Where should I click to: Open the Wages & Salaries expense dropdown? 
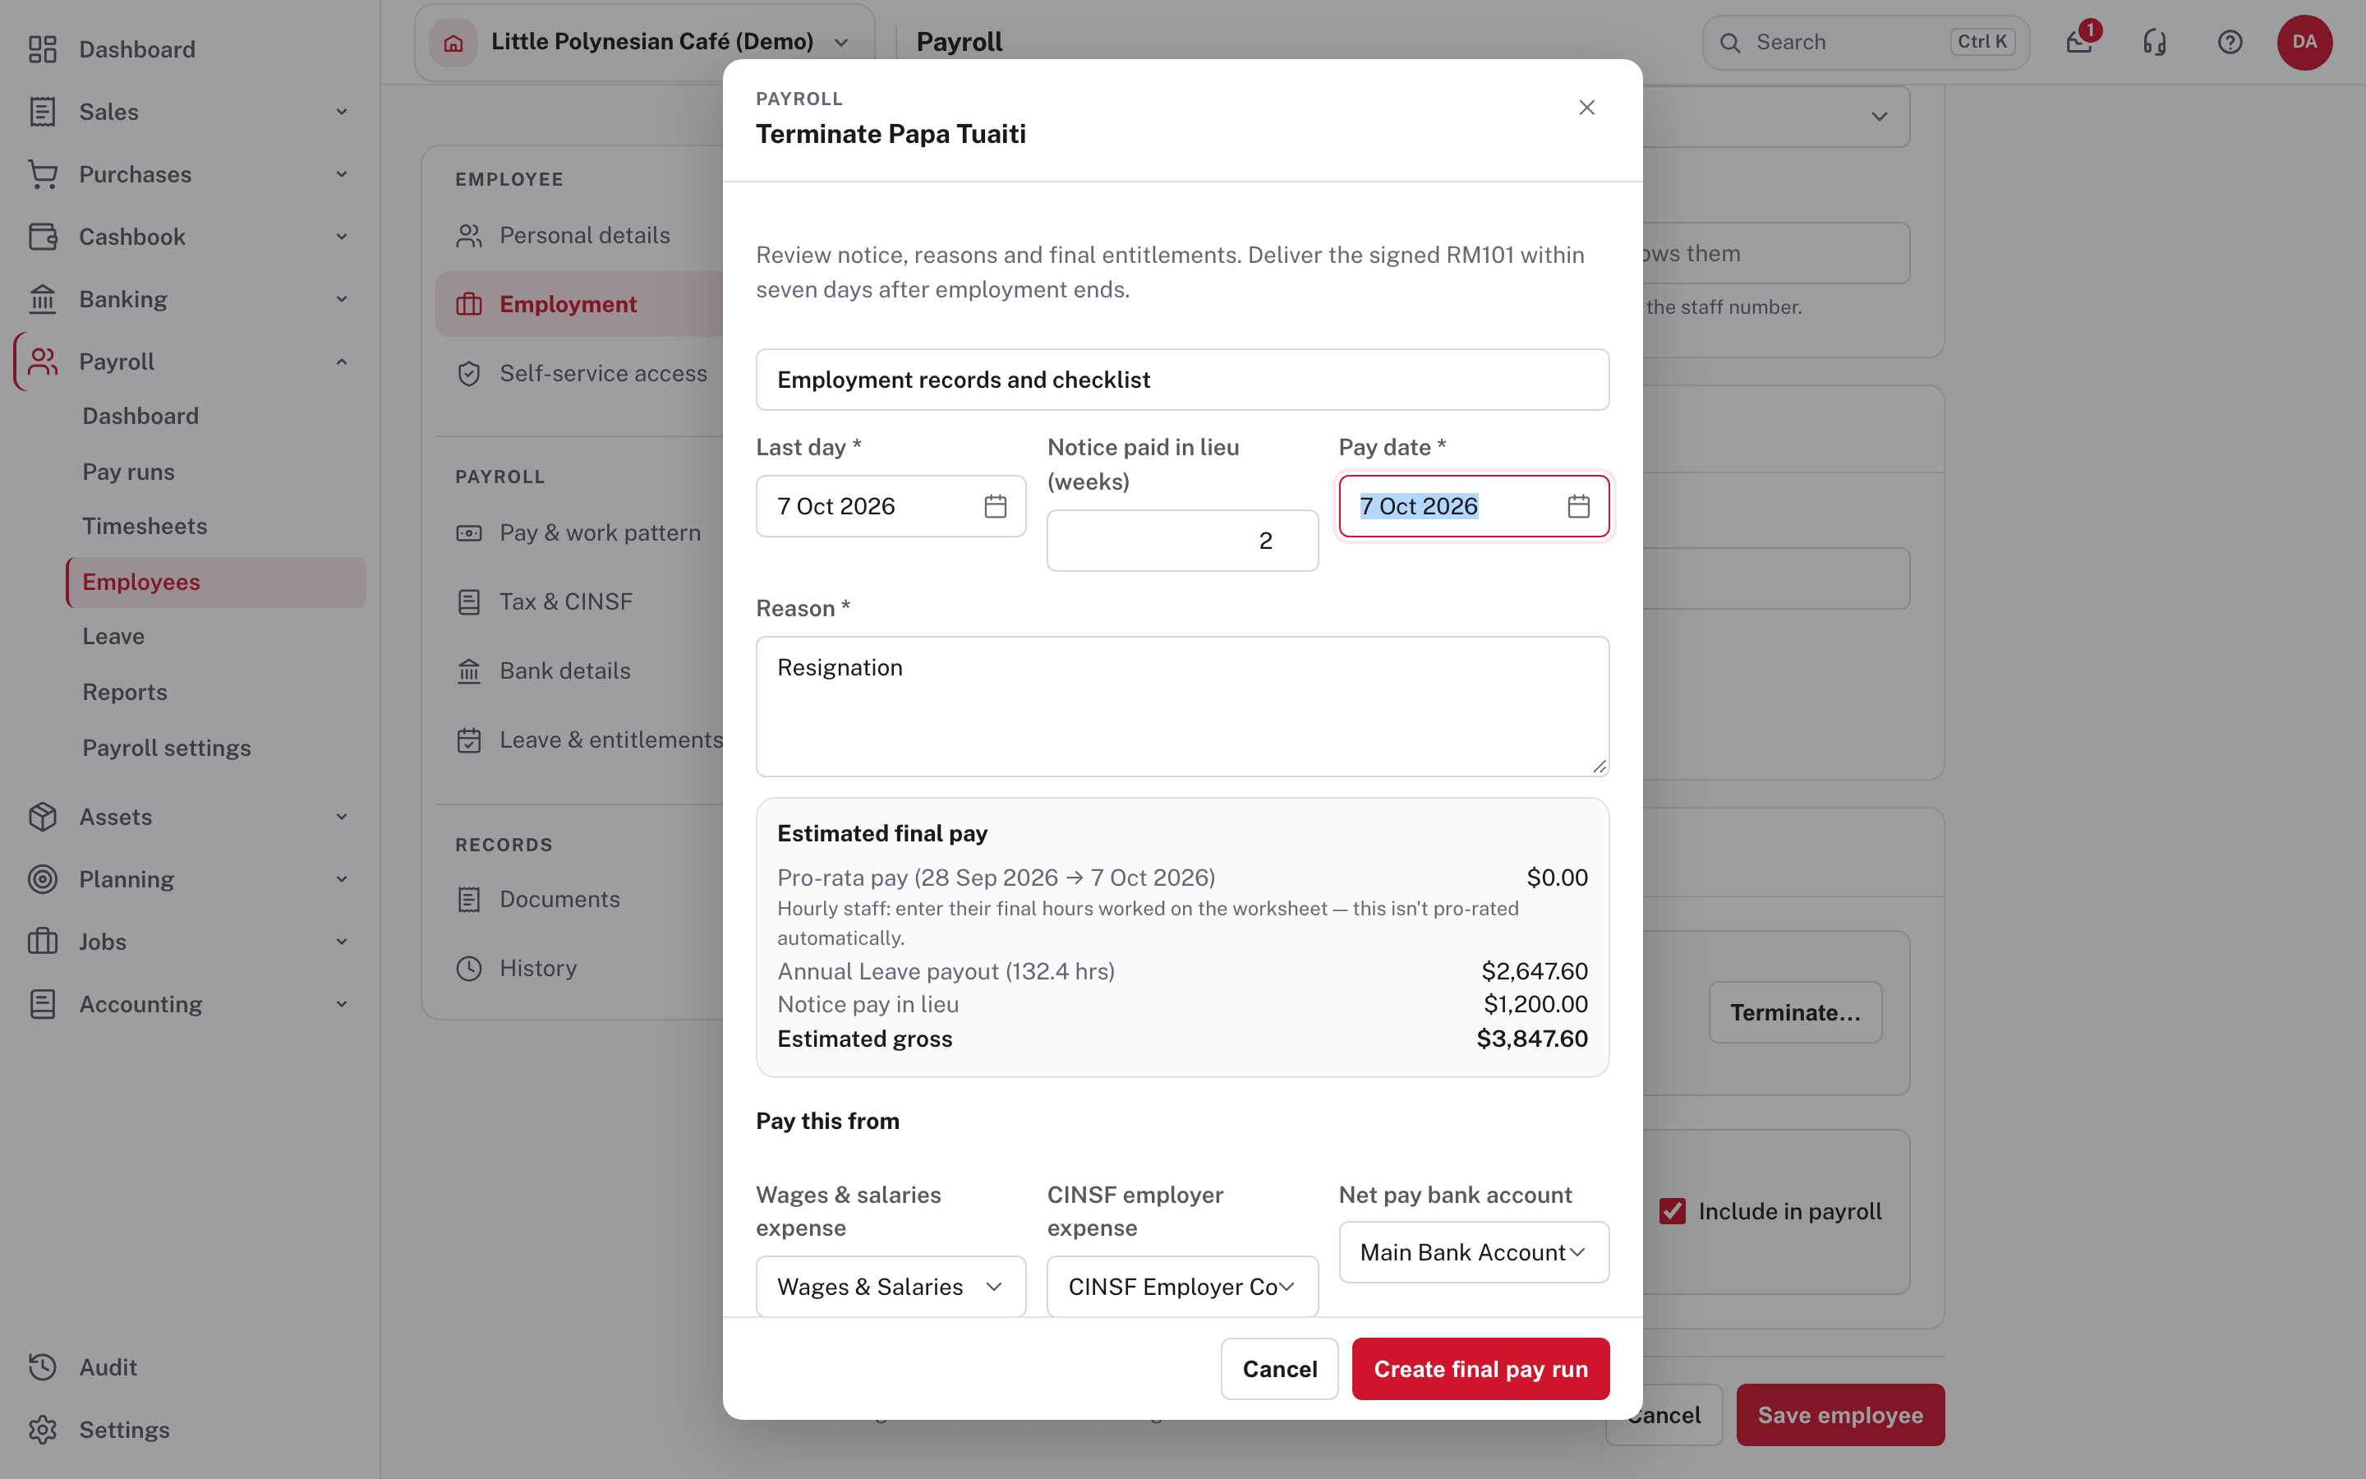click(891, 1286)
